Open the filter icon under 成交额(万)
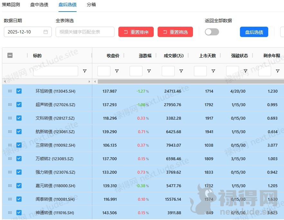The height and width of the screenshot is (220, 284). pos(181,71)
